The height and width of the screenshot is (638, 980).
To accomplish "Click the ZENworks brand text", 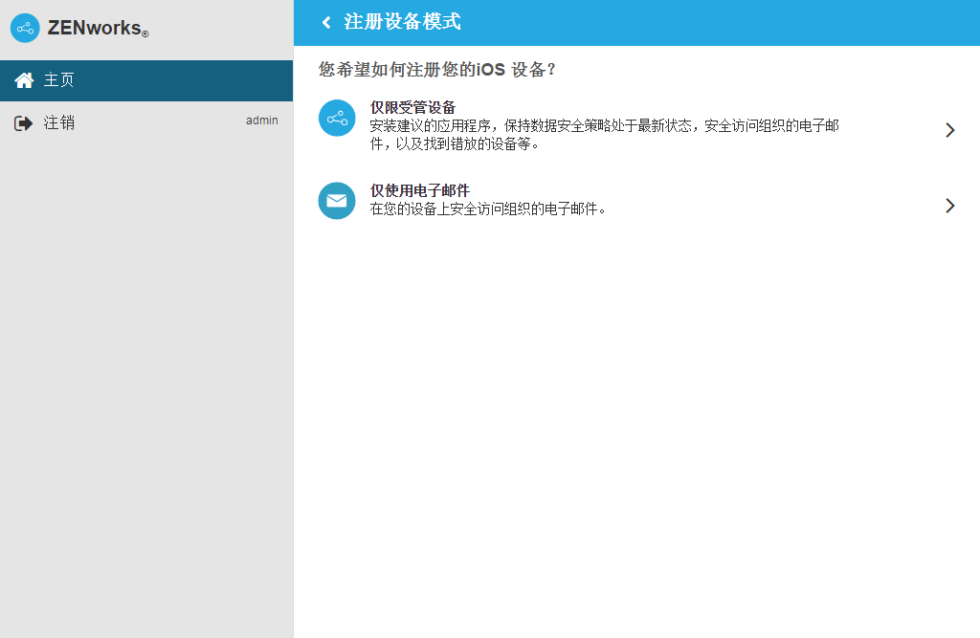I will click(98, 28).
